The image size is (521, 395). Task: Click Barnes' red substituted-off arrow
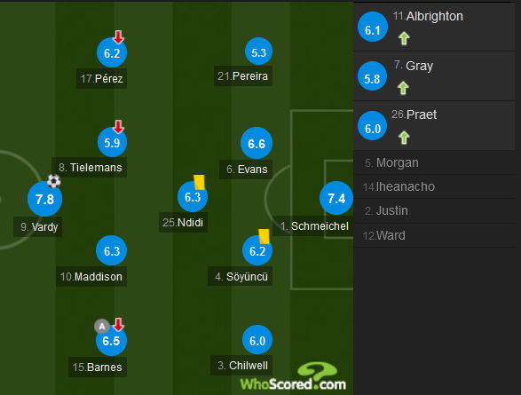coord(118,325)
